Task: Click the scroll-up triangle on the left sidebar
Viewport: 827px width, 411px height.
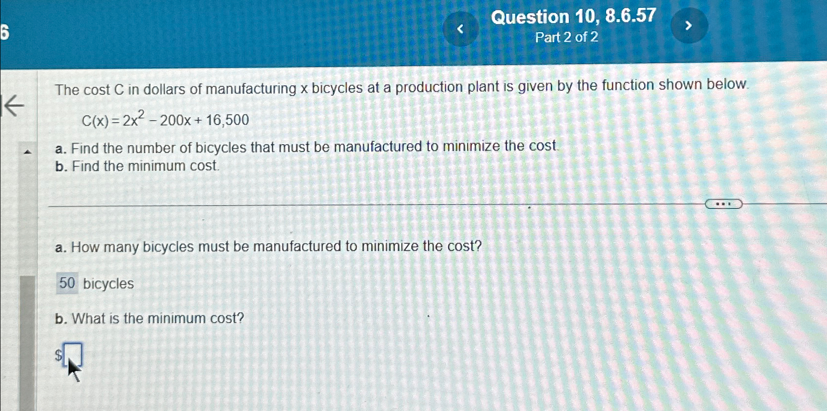Action: coord(27,153)
